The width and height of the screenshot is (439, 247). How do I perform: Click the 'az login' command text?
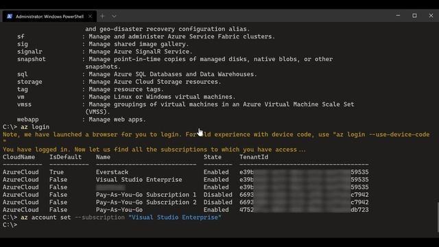click(x=35, y=127)
